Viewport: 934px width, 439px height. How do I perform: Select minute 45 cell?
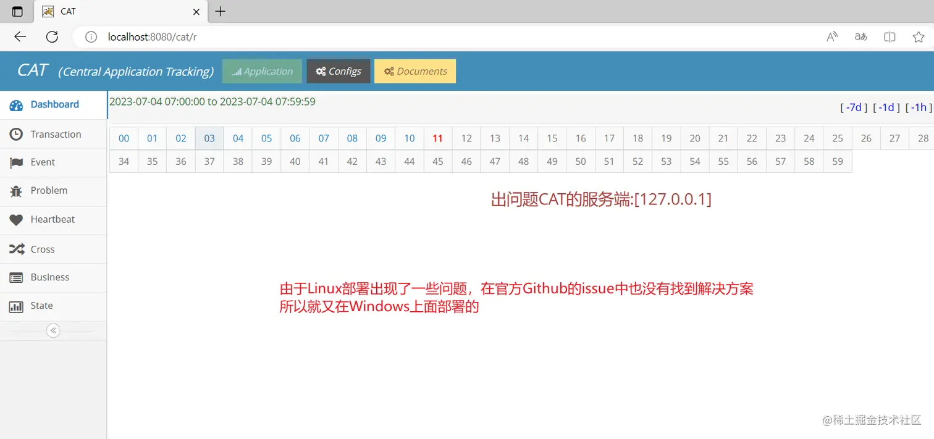(438, 162)
